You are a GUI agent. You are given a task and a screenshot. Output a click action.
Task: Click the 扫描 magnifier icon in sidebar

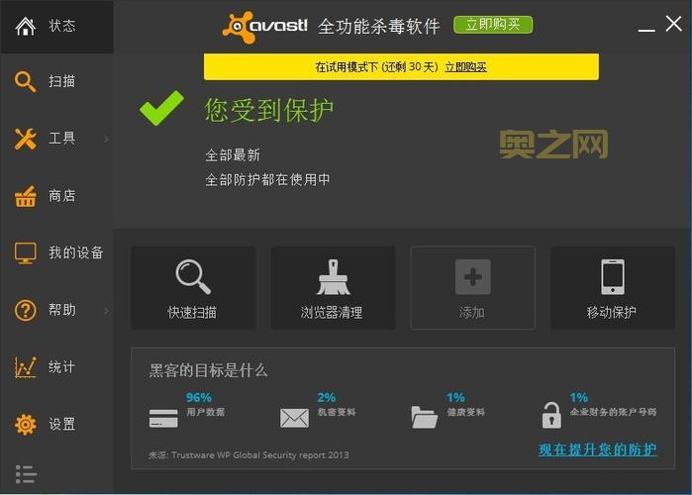(x=25, y=81)
